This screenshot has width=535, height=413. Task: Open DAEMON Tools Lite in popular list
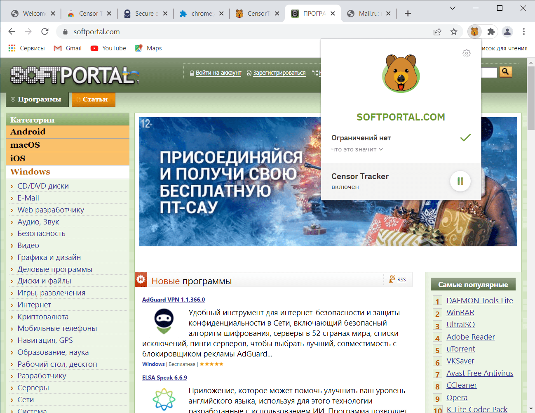[480, 301]
